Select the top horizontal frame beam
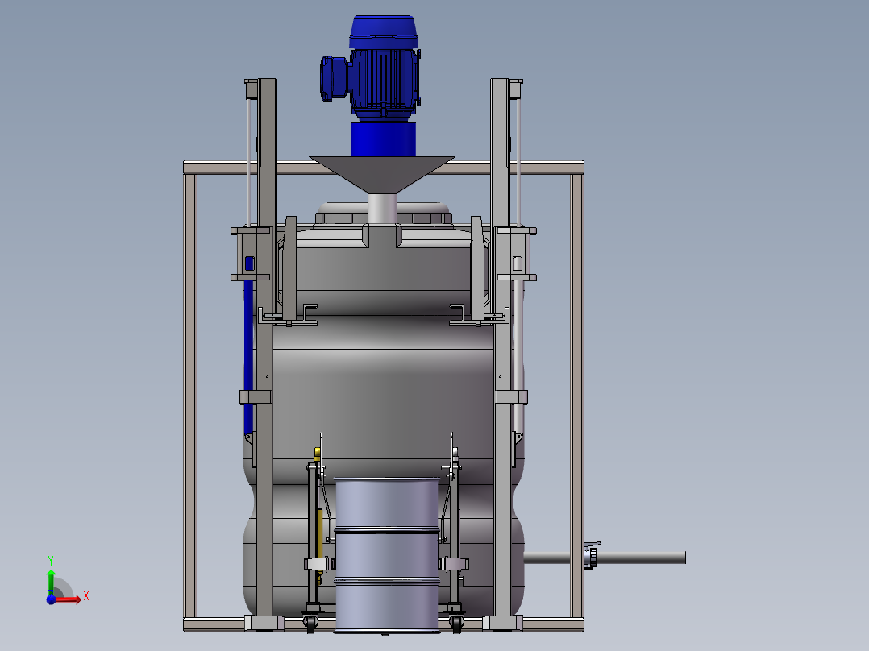 (383, 168)
